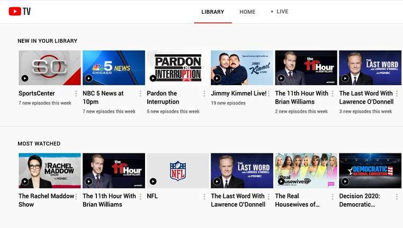Play The Rachel Maddow Show play icon

coord(25,181)
